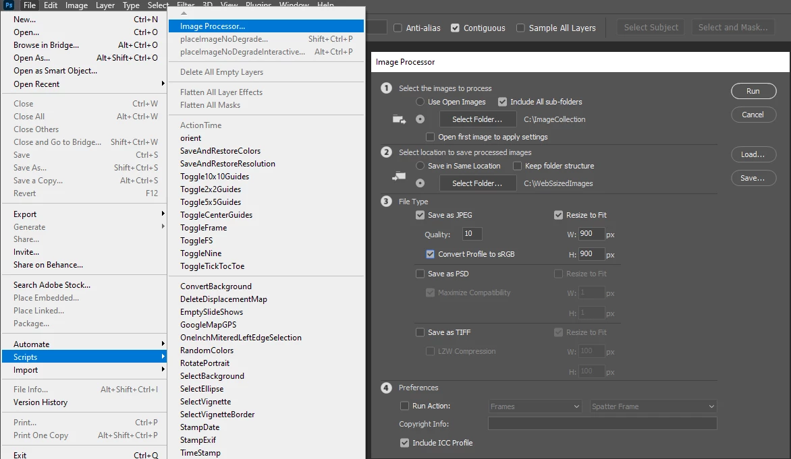The height and width of the screenshot is (459, 791).
Task: Expand the Automate submenu
Action: pos(84,344)
